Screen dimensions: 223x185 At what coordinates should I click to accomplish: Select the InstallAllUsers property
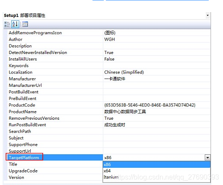23,59
